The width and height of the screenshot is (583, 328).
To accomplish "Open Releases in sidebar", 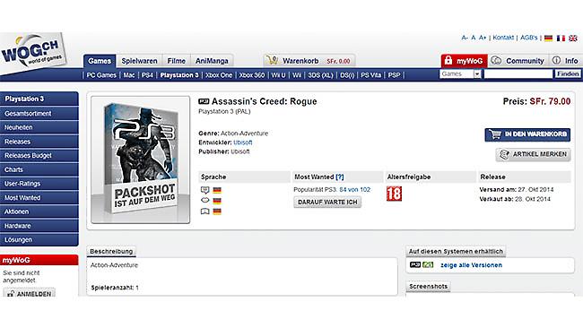I will [x=39, y=142].
